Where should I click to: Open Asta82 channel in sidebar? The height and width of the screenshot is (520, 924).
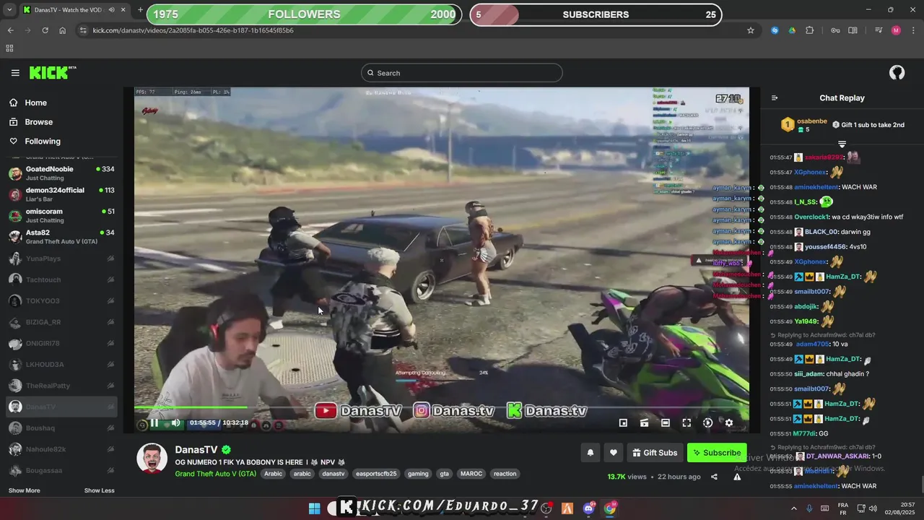pos(61,237)
